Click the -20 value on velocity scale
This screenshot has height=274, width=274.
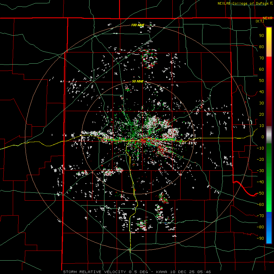pyautogui.click(x=260, y=160)
